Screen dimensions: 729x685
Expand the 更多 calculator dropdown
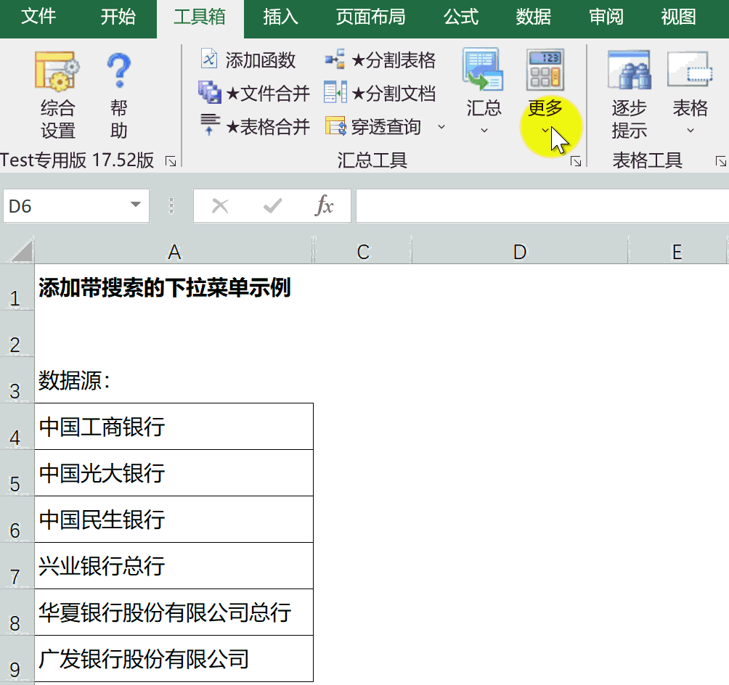[545, 131]
